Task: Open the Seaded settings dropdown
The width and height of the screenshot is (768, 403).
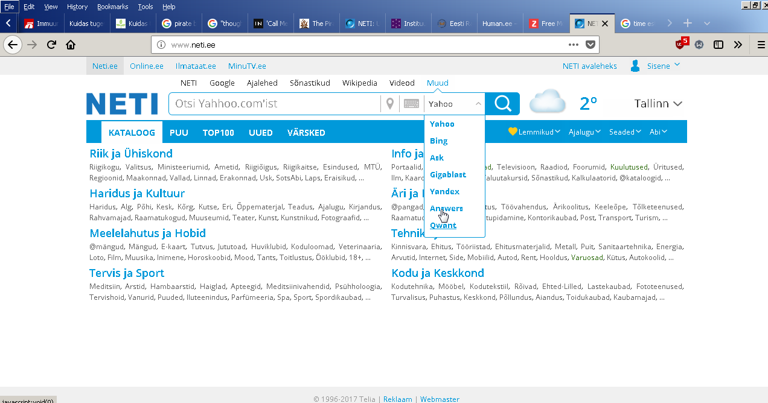Action: point(625,132)
